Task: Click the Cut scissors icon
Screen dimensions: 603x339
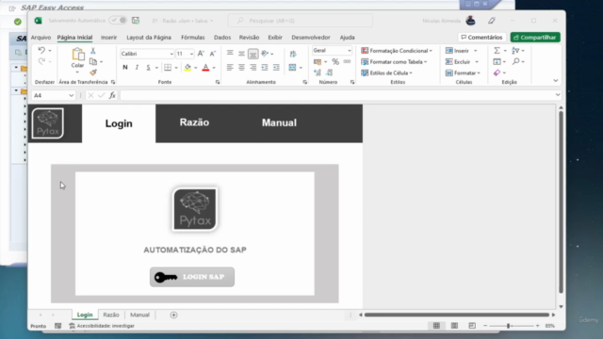Action: (x=93, y=50)
